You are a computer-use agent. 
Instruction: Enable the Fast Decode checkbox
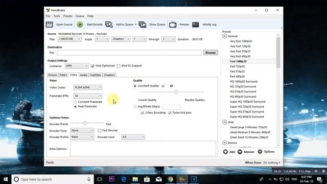[x=100, y=130]
